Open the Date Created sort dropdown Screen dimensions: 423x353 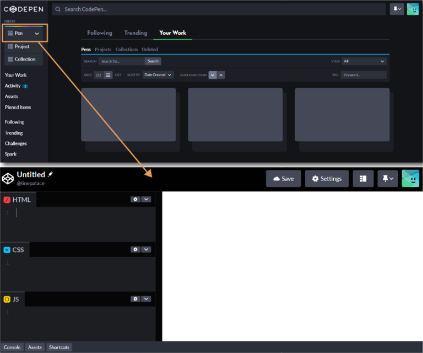click(158, 75)
